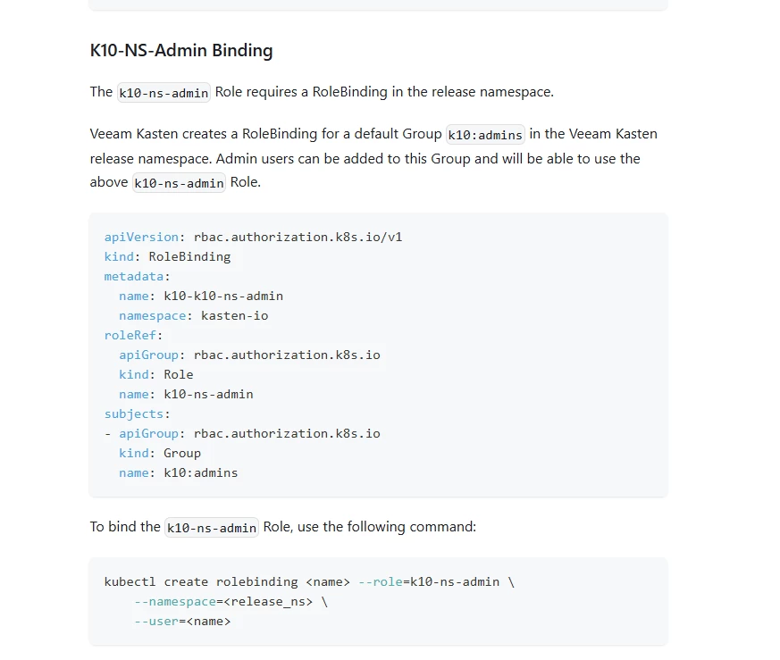Click the k10:admins name value in YAML
Image resolution: width=780 pixels, height=660 pixels.
200,472
